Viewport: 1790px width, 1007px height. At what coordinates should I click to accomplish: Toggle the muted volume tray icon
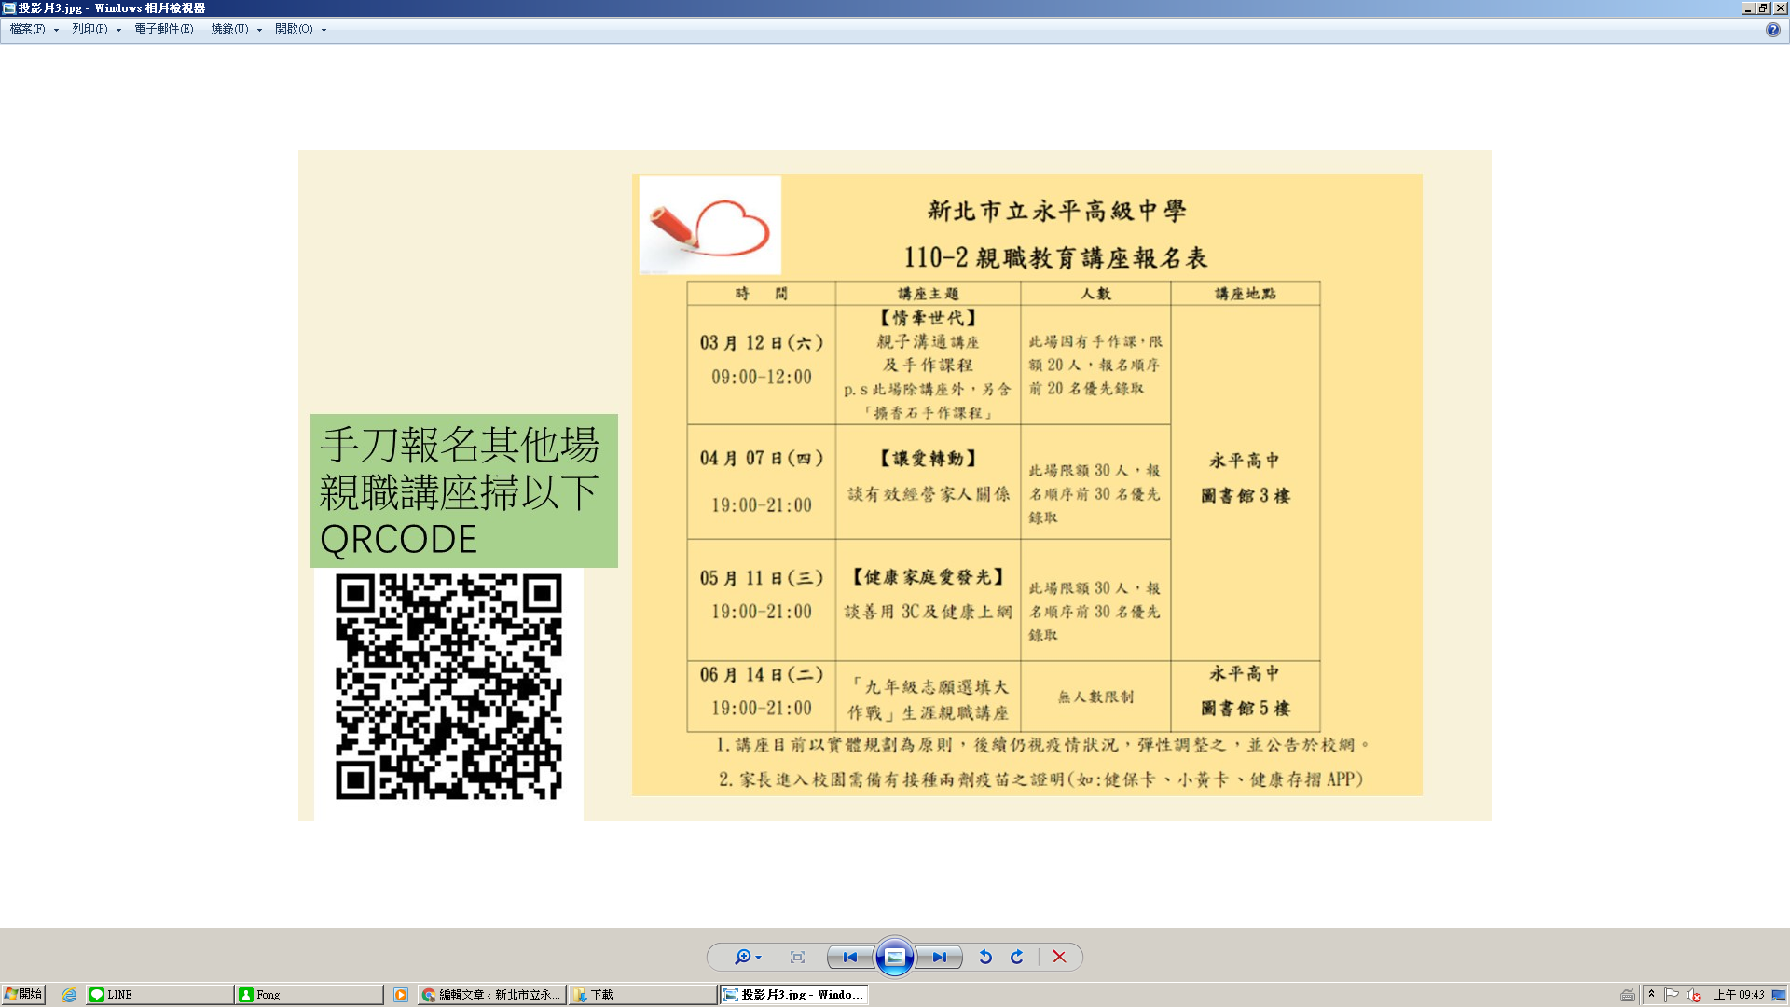[x=1694, y=995]
